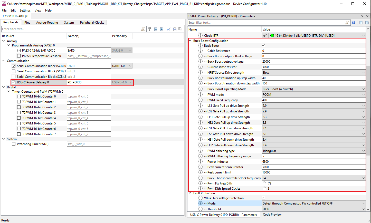Click lock icon beside Pwm Dith Spread Cycles
Viewport: 371px width, 223px height.
pos(264,188)
